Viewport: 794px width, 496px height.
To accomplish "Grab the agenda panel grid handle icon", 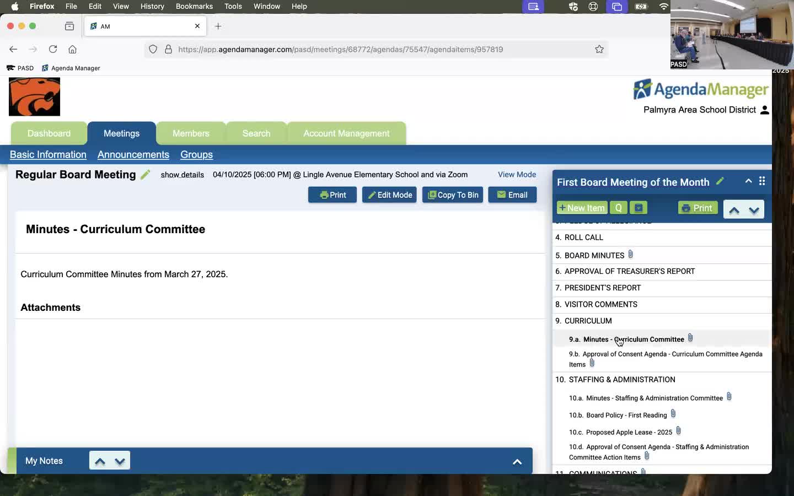I will (x=762, y=181).
